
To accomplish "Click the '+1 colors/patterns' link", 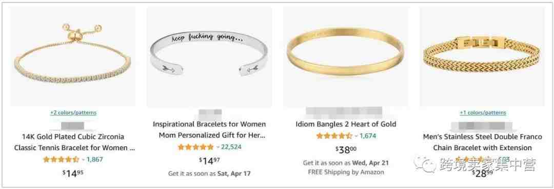I will pos(483,112).
